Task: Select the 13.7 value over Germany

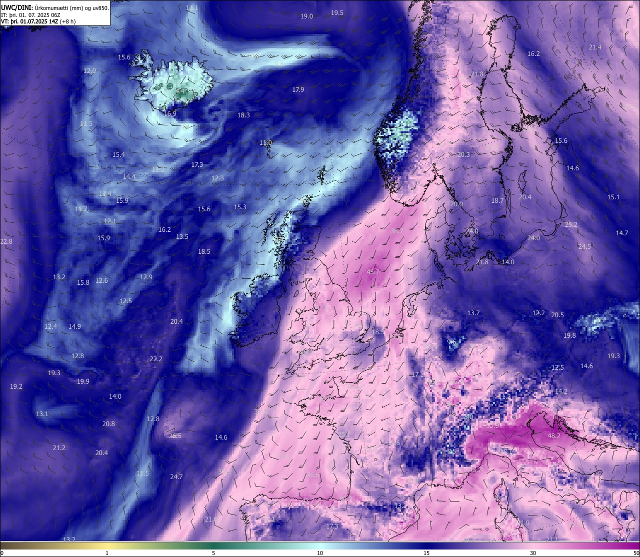Action: [473, 313]
